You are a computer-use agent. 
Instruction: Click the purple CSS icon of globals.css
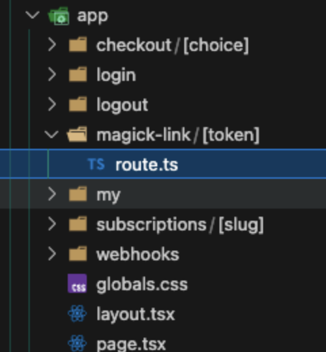tap(77, 283)
